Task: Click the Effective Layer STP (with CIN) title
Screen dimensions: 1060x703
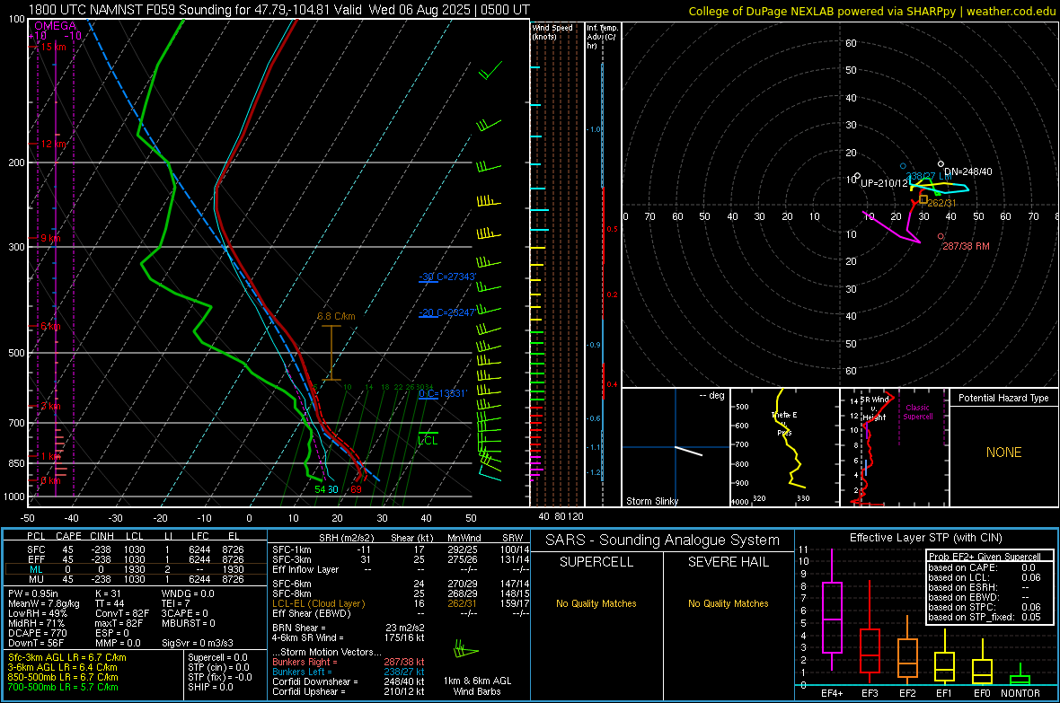Action: (x=925, y=538)
